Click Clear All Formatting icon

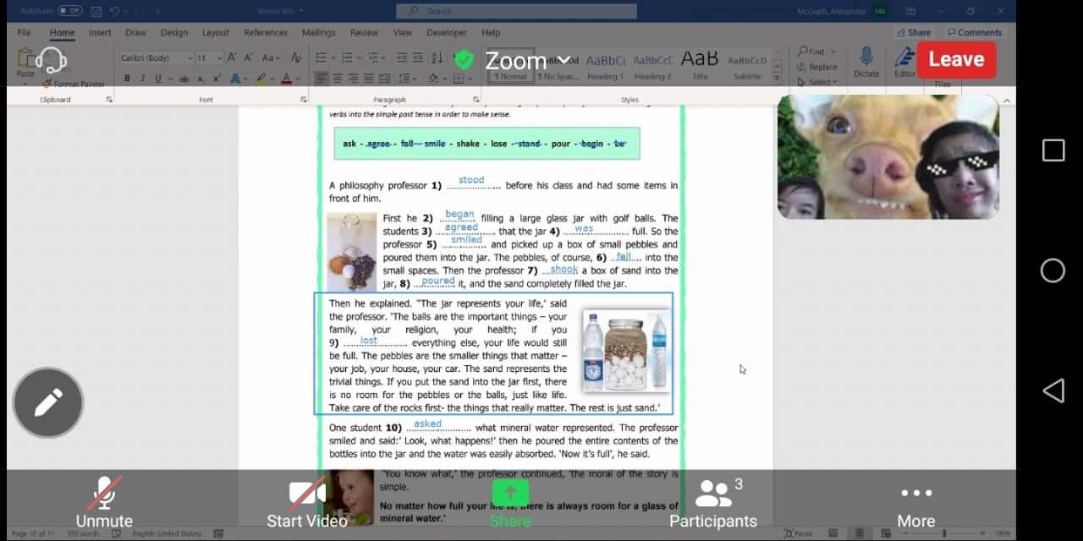tap(295, 57)
